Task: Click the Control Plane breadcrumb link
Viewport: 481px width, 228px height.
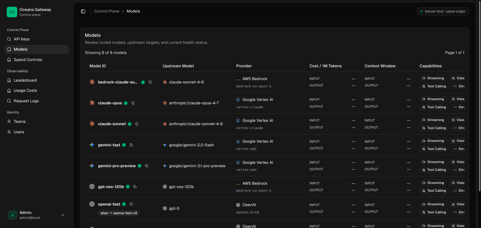Action: tap(107, 11)
